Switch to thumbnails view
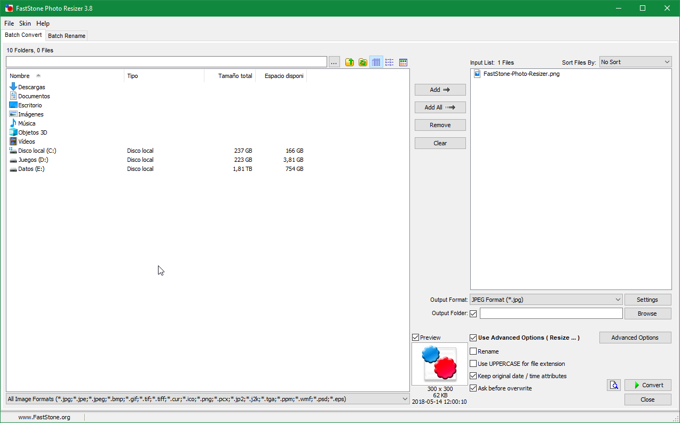 (403, 62)
